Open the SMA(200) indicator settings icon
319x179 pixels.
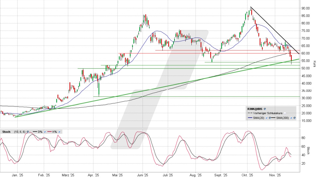(x=294, y=118)
